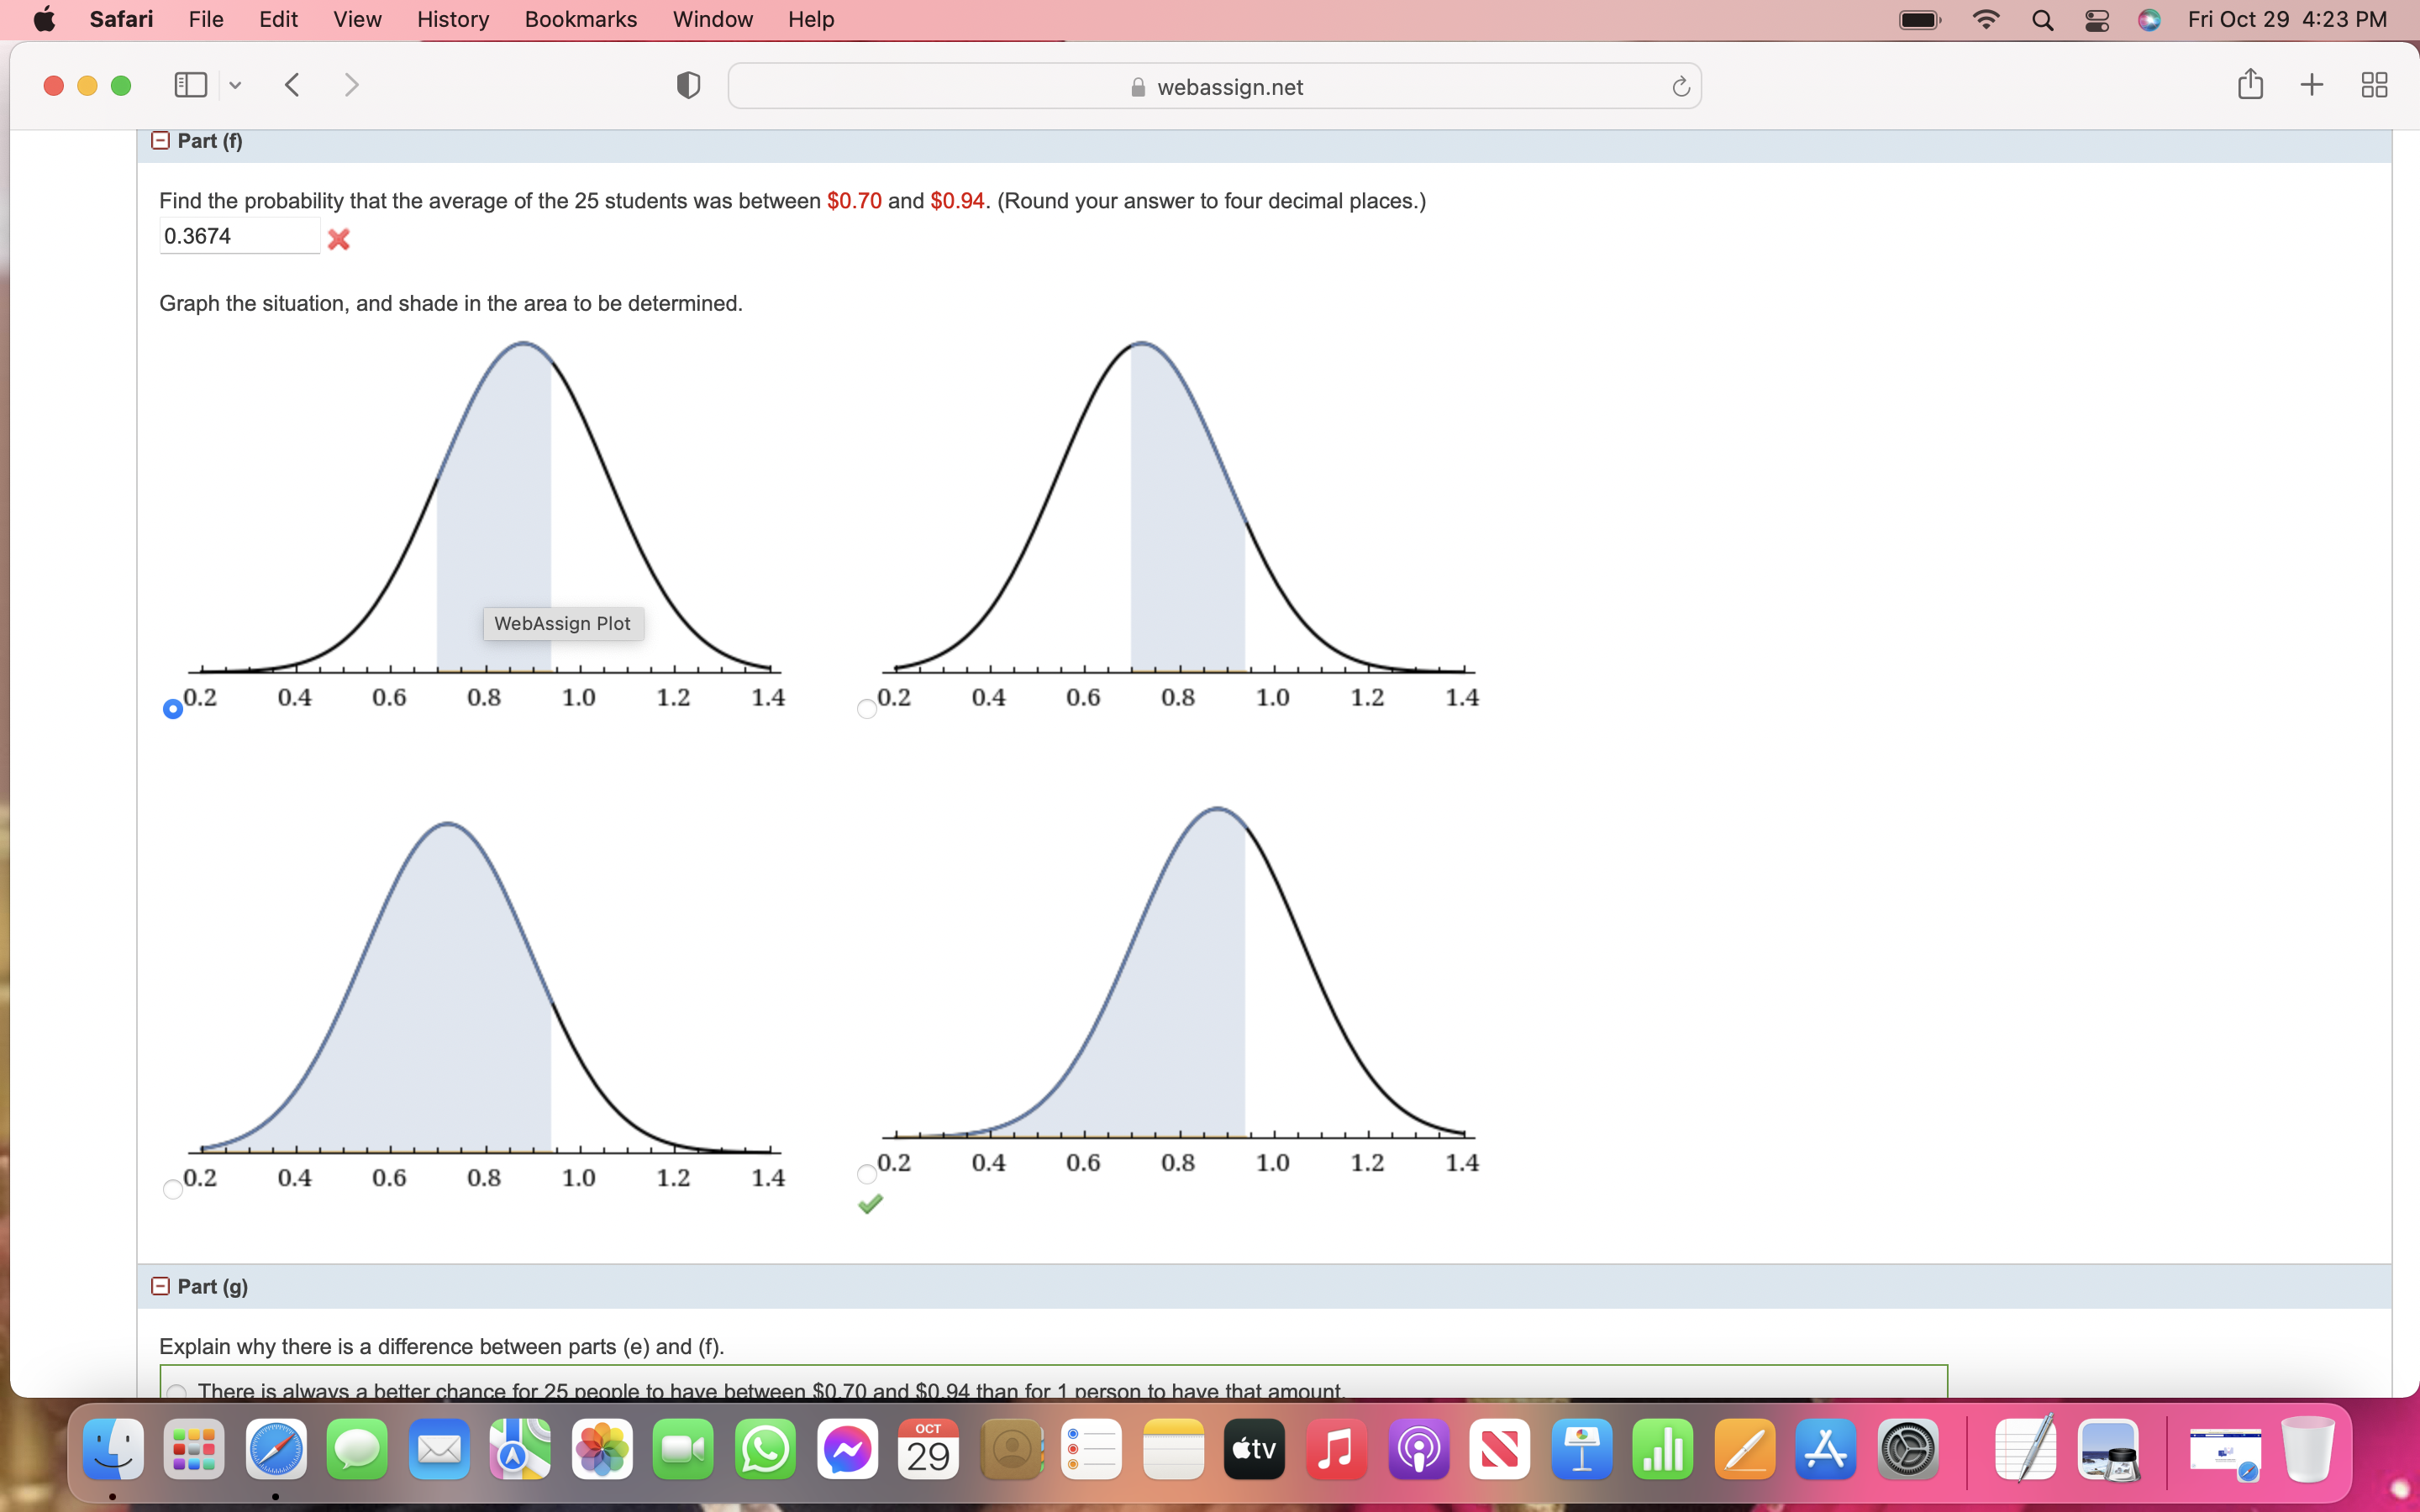Collapse the Part (g) section
Viewport: 2420px width, 1512px height.
click(160, 1286)
